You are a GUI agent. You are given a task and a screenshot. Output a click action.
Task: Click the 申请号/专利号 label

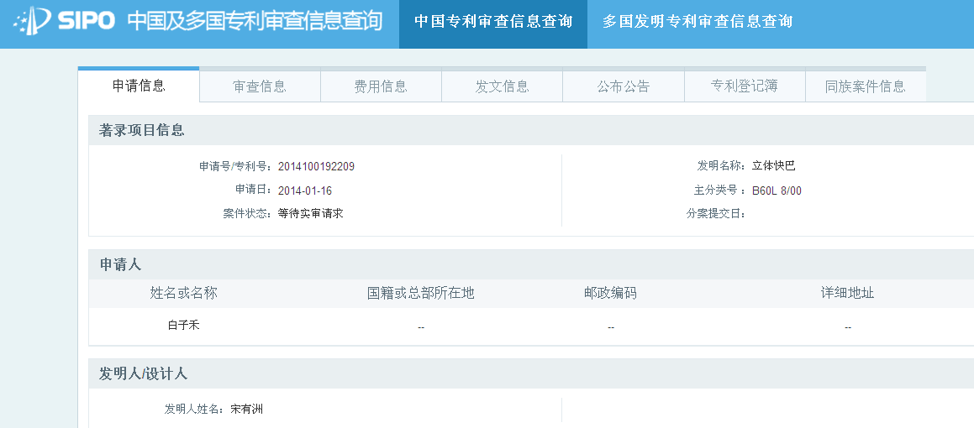(x=235, y=166)
